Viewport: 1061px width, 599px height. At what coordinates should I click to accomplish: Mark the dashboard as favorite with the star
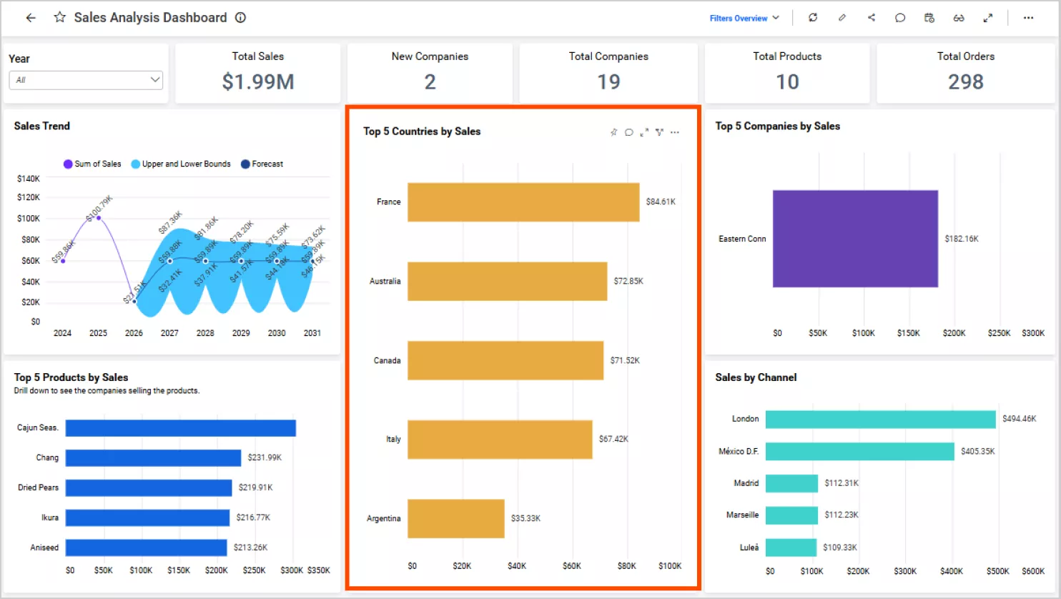[x=60, y=17]
